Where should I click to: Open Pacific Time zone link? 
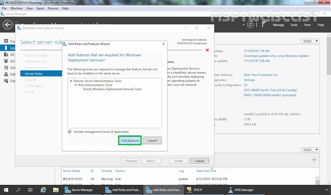[270, 90]
